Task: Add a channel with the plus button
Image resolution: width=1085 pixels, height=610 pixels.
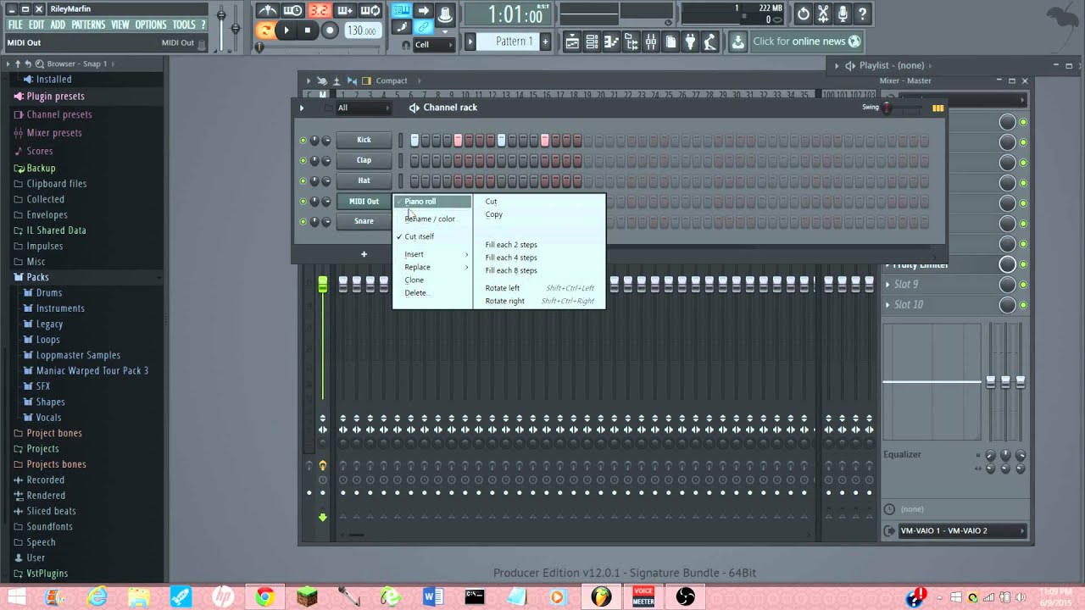Action: [x=364, y=254]
